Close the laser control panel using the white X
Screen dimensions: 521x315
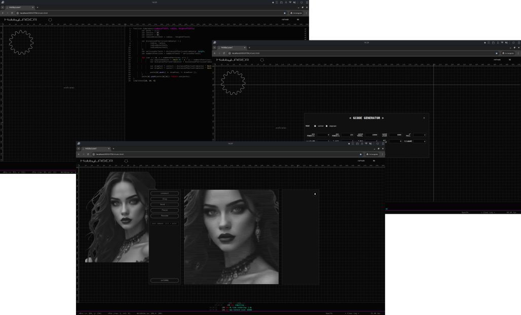(x=315, y=194)
